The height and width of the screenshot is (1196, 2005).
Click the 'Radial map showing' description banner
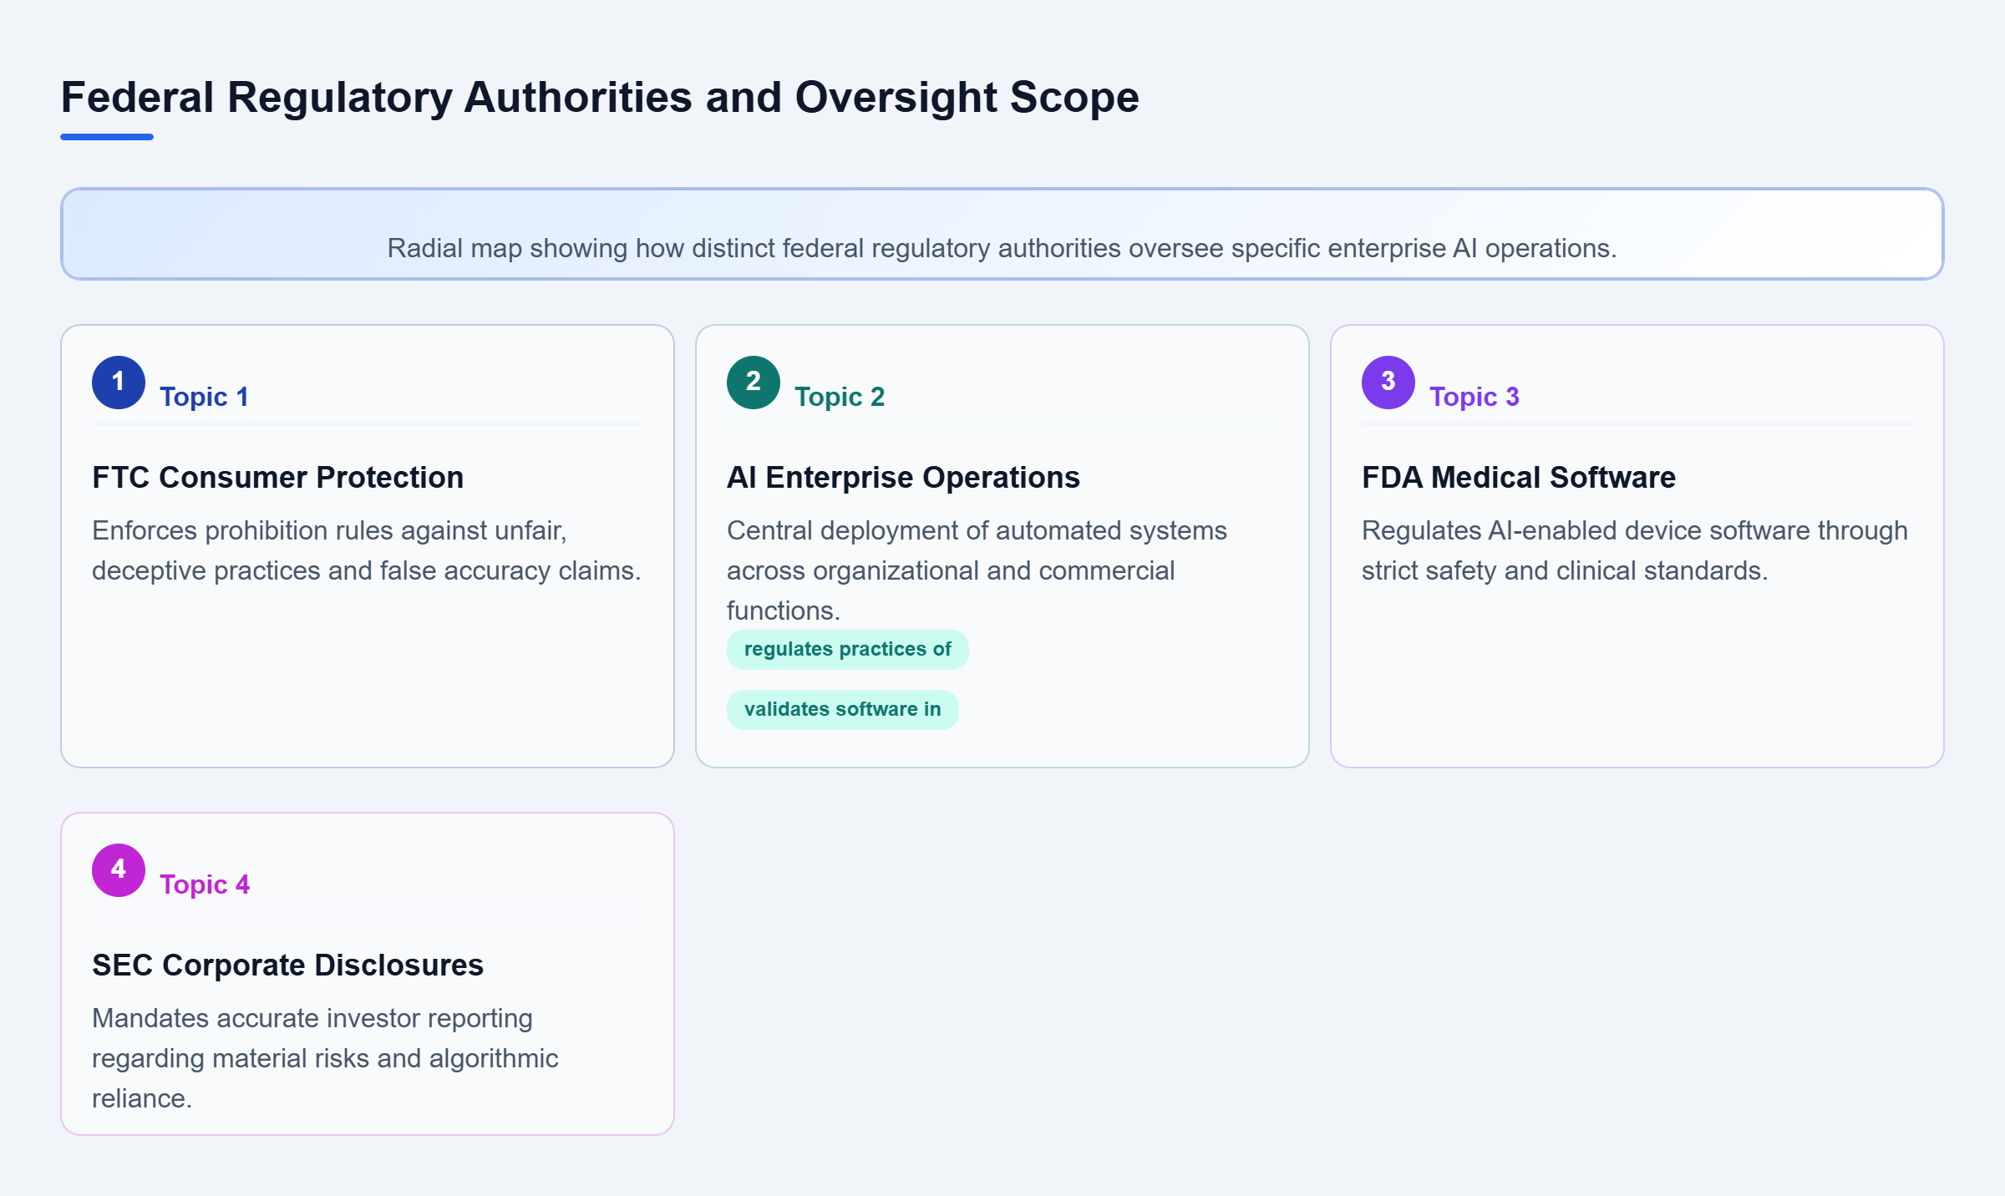pos(1002,234)
